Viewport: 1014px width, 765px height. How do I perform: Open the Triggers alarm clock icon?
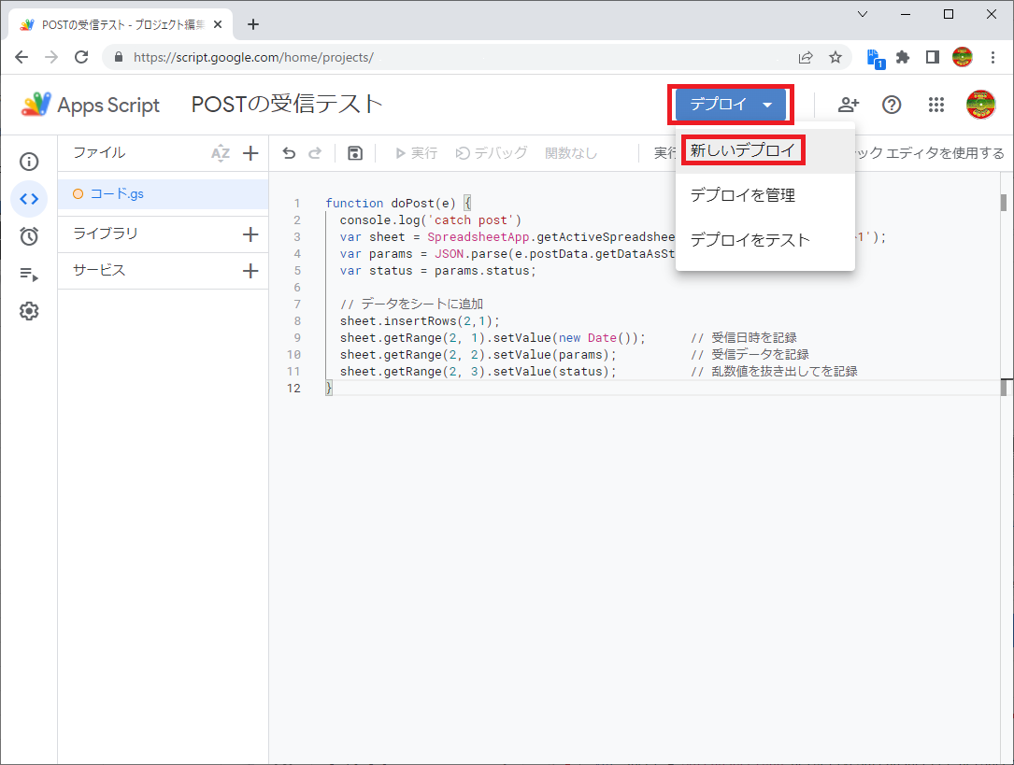(29, 236)
